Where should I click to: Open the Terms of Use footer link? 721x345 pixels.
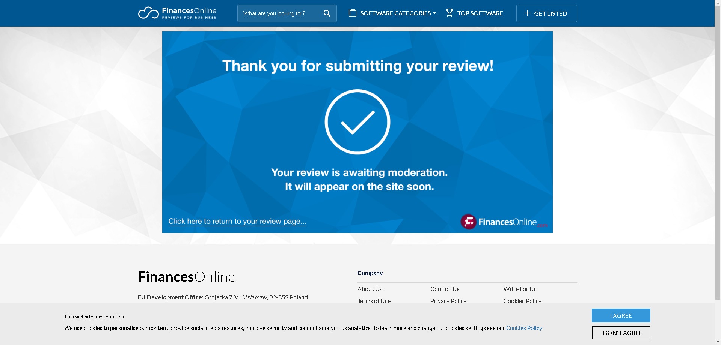point(374,301)
